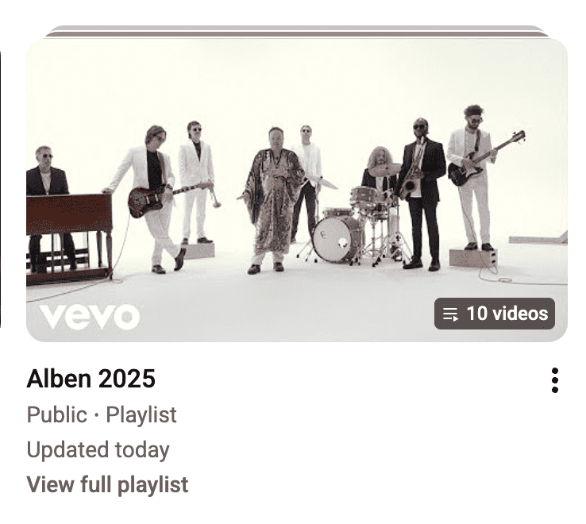Click the View full playlist link
The image size is (586, 524).
108,485
